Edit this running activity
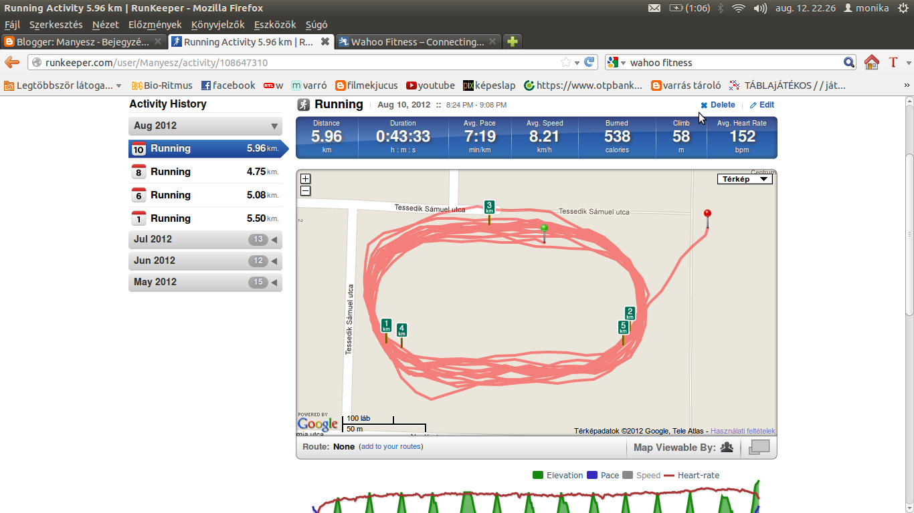This screenshot has width=914, height=513. click(762, 105)
